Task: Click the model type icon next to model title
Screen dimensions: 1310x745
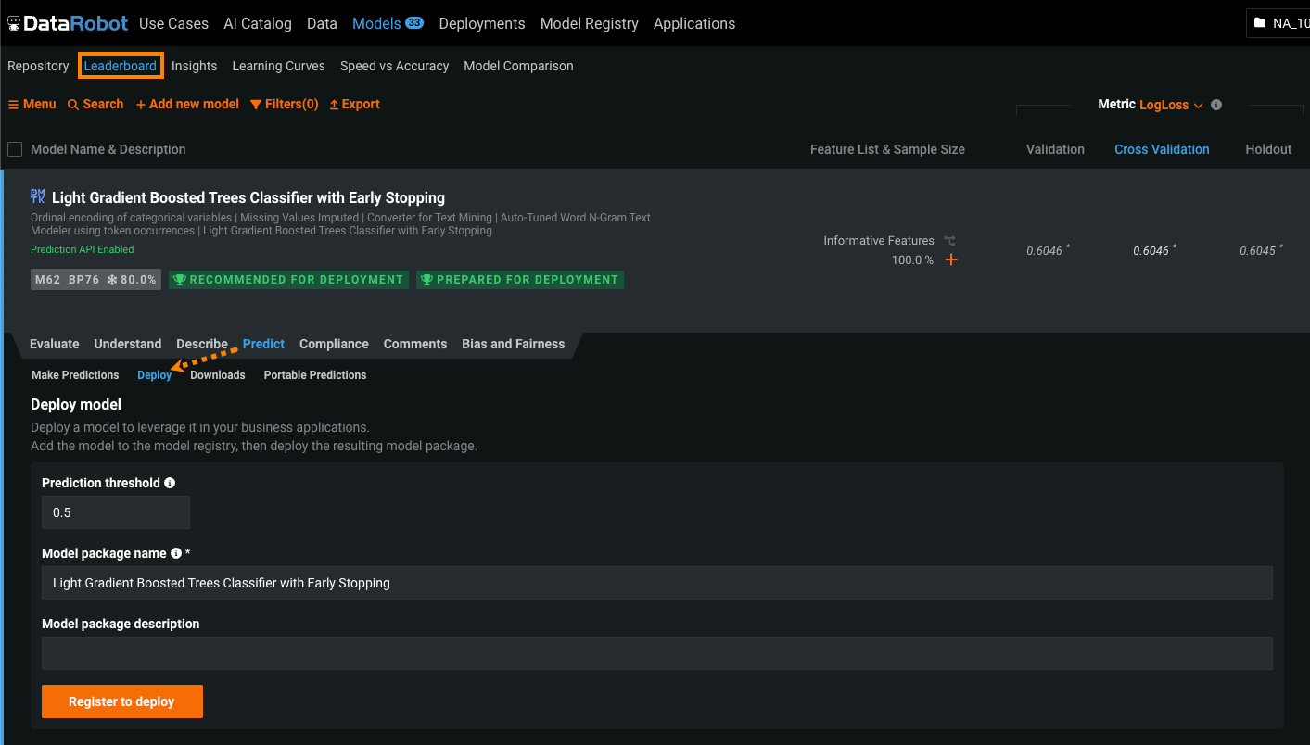Action: coord(38,196)
